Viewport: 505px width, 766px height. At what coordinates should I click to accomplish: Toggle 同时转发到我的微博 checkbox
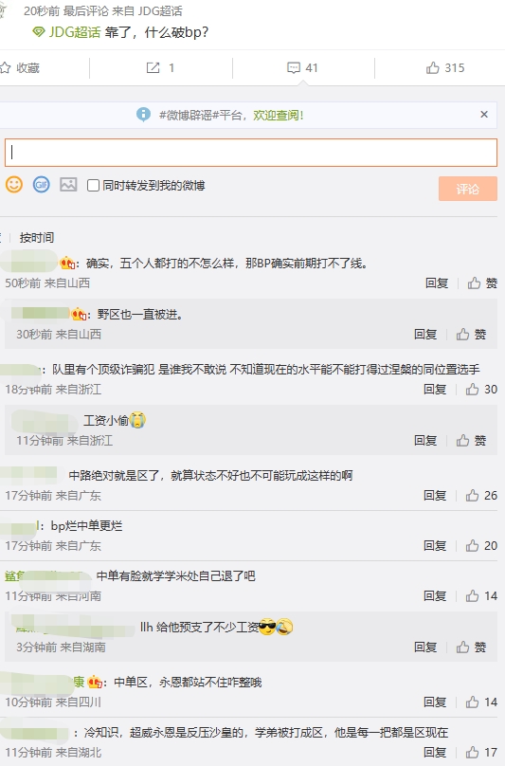[x=93, y=186]
